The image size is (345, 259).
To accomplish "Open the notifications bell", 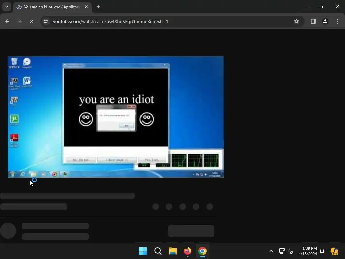I will (322, 251).
